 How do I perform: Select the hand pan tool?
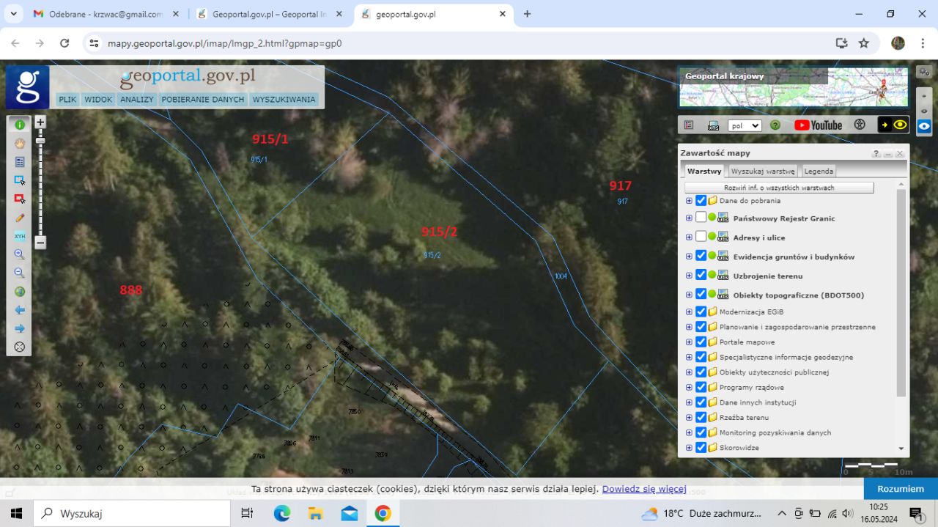pos(20,143)
